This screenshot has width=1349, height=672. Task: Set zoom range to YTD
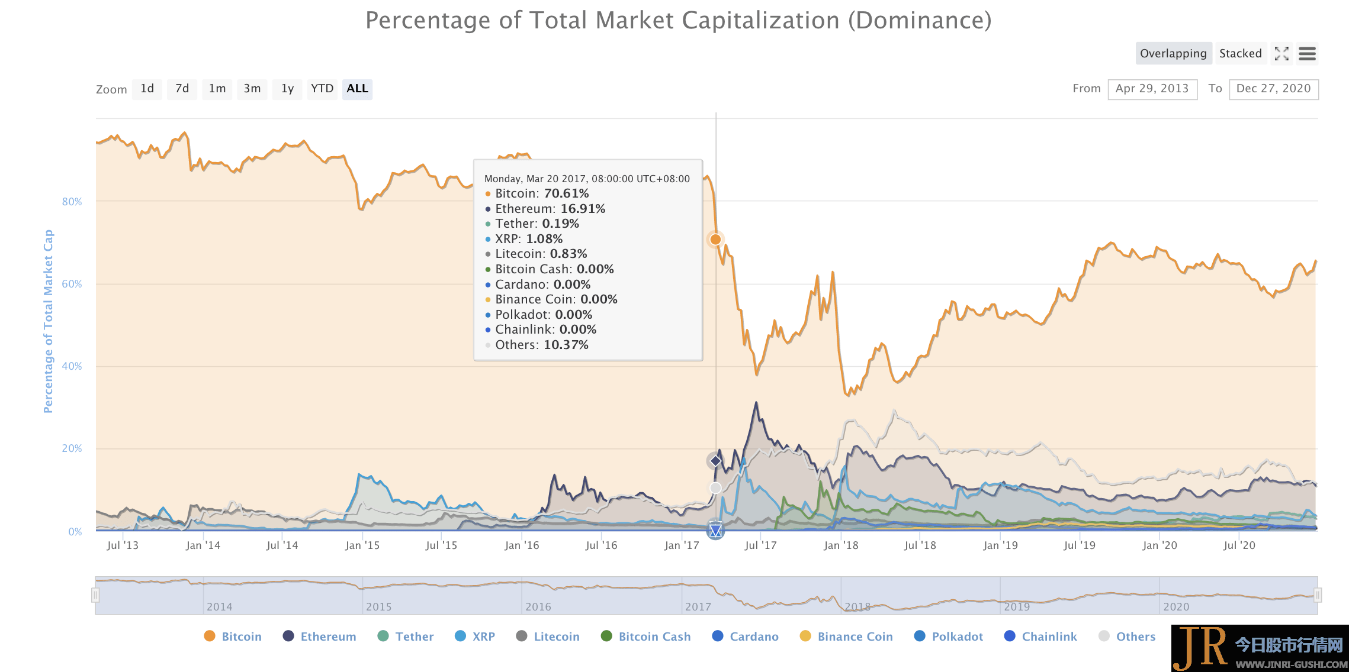322,89
